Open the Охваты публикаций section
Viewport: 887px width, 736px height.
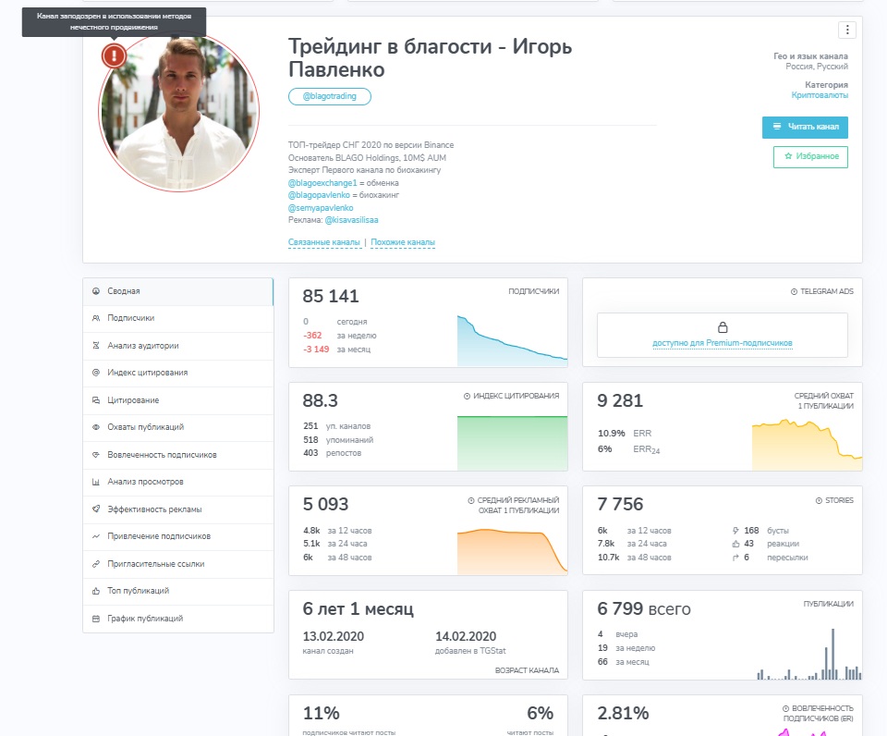pos(178,427)
